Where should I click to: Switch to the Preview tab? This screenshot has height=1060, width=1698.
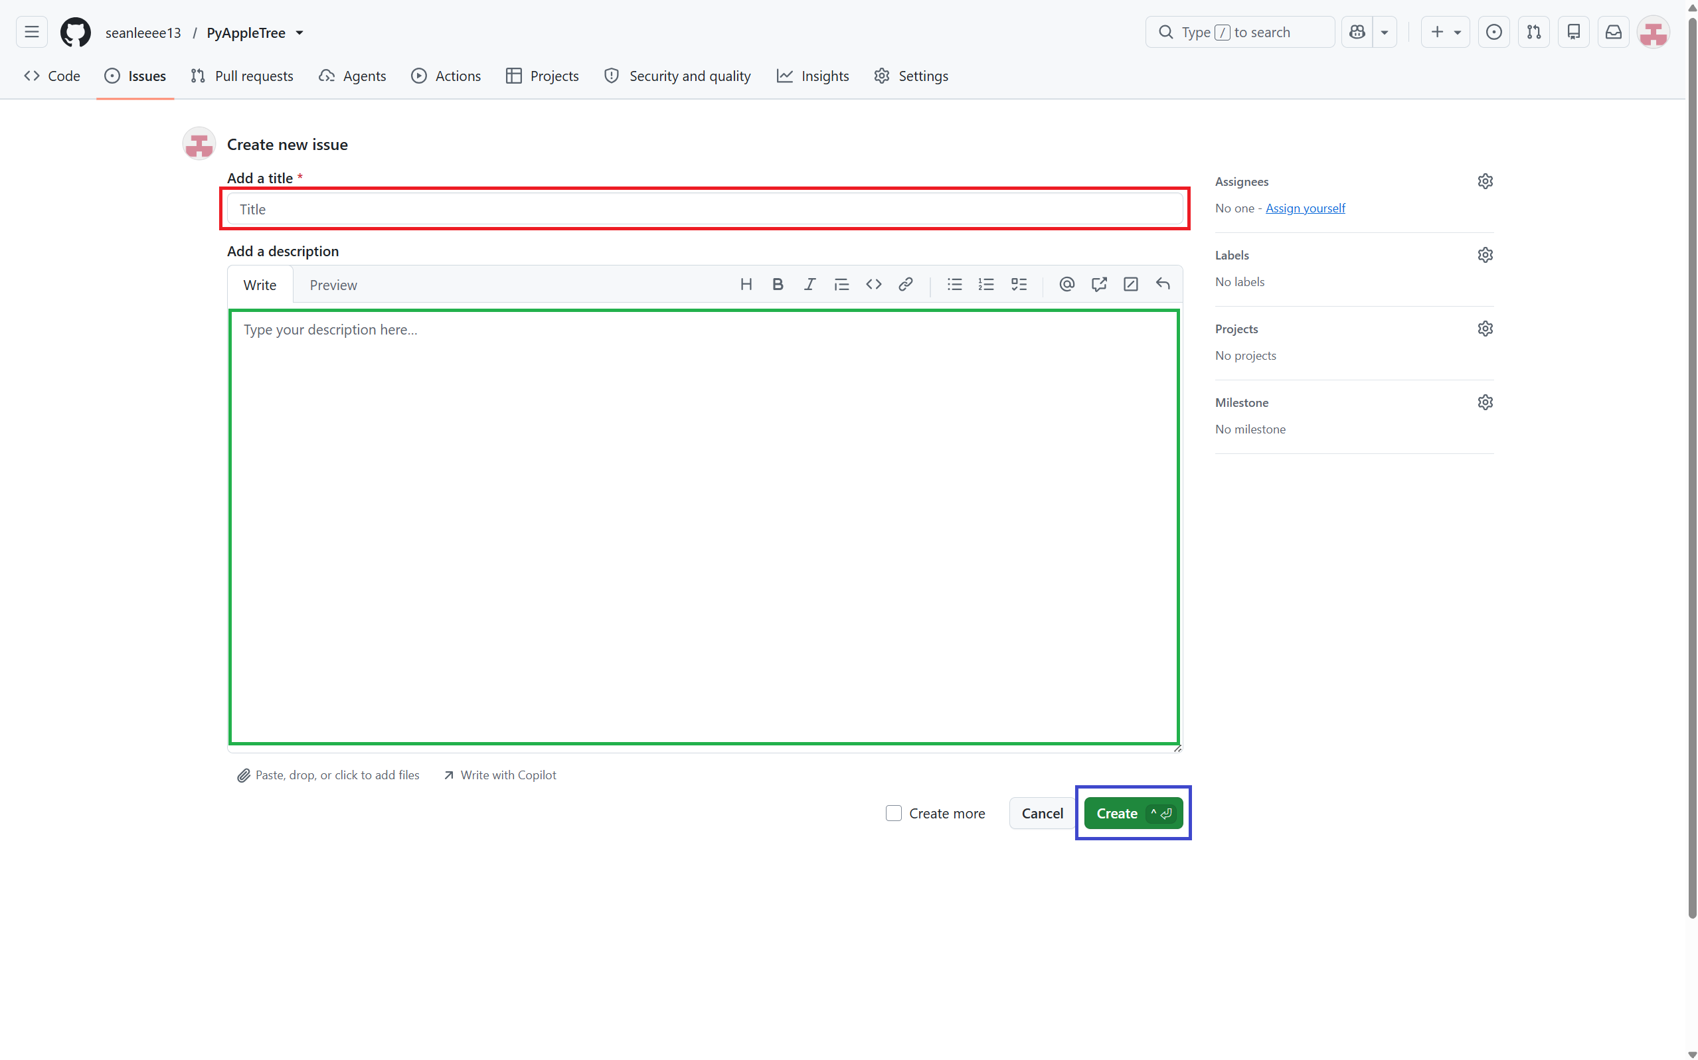coord(333,285)
